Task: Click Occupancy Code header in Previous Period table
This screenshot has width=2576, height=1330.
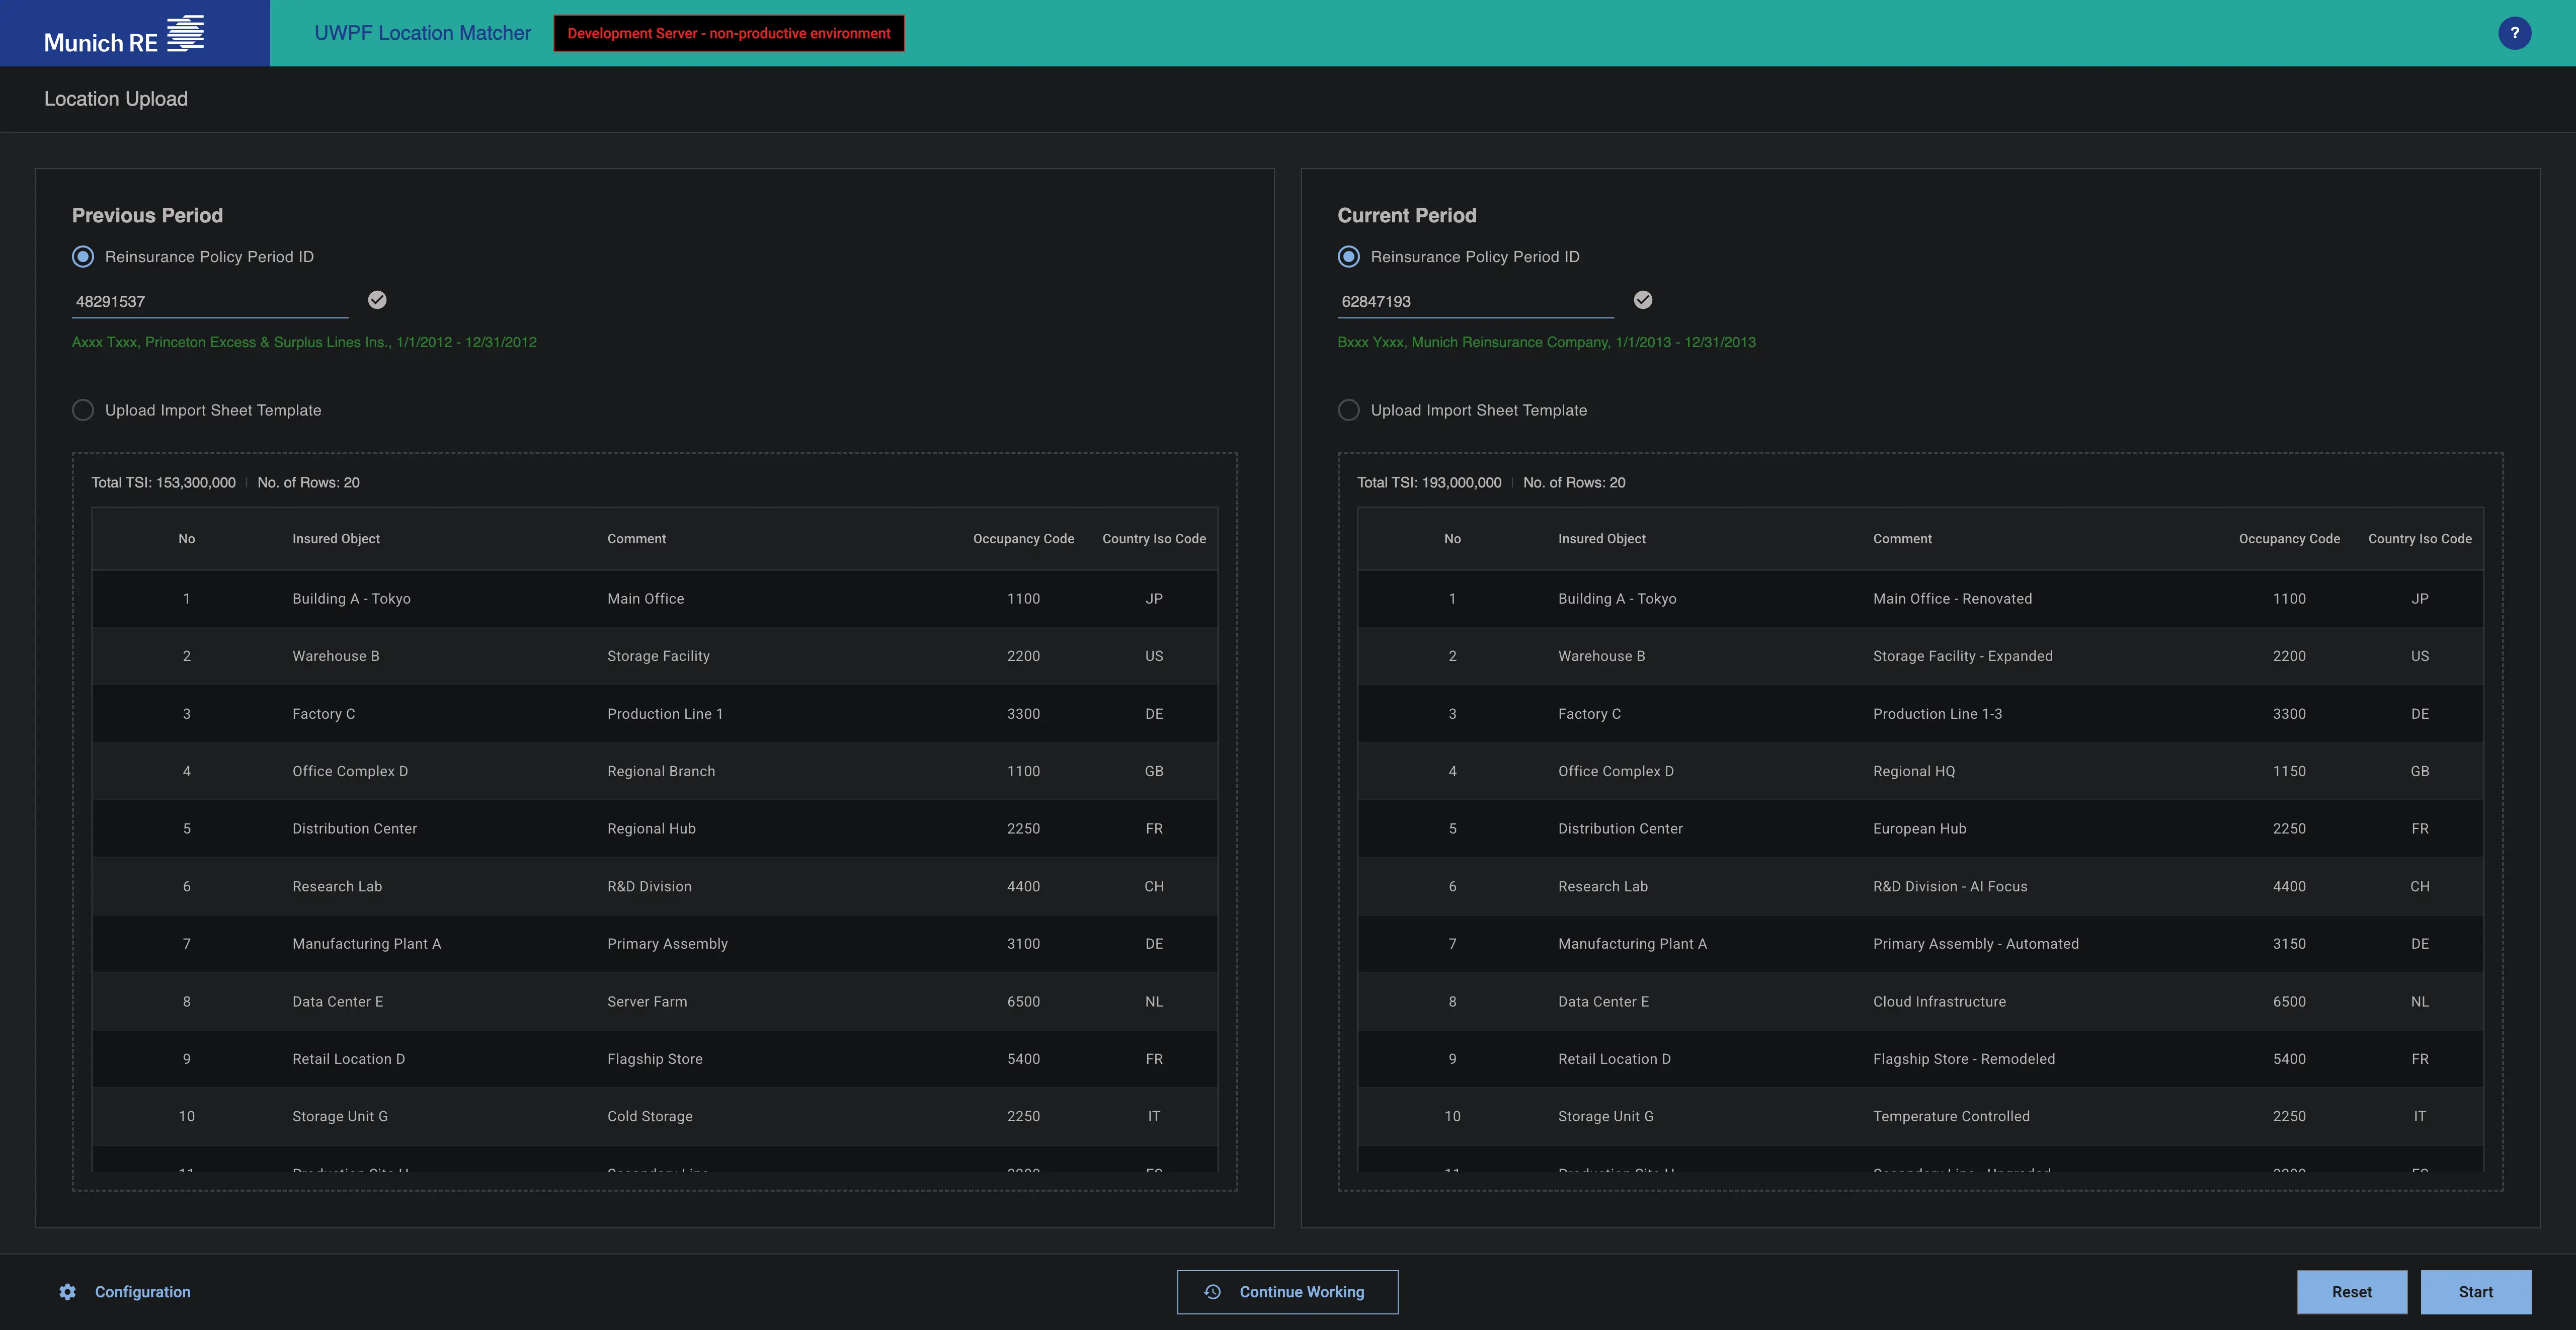Action: [x=1023, y=539]
